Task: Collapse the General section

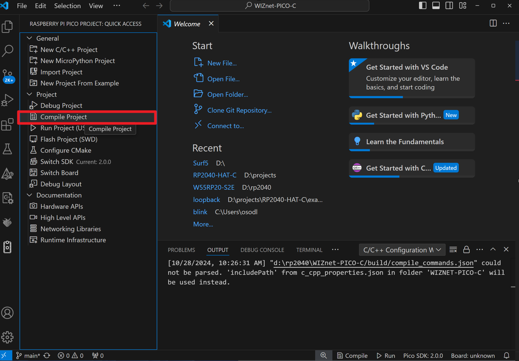Action: [29, 38]
